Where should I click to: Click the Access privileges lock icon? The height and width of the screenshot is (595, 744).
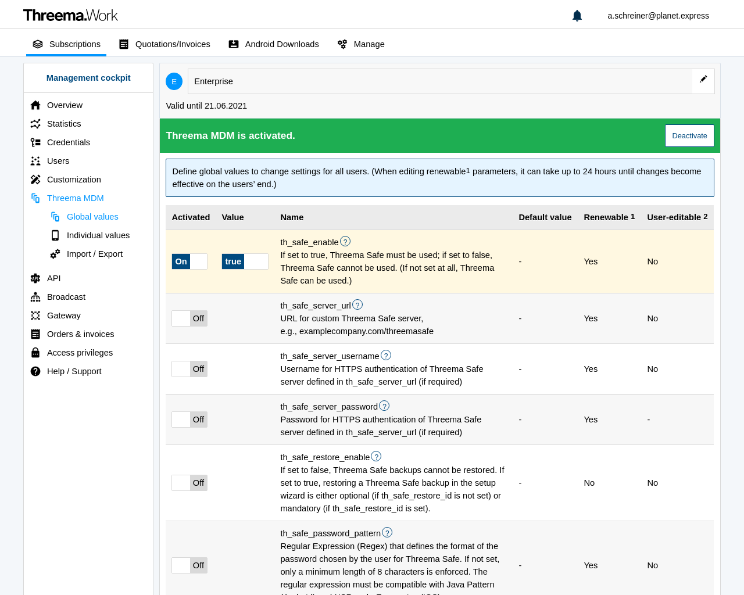coord(35,353)
